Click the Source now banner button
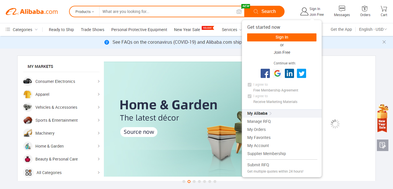This screenshot has height=189, width=393. (x=139, y=132)
